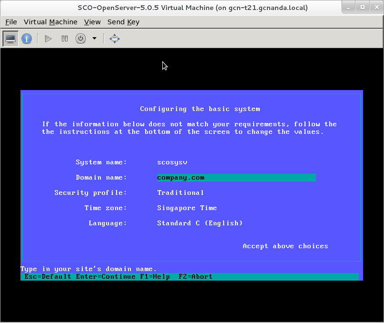Close the virtual machine window
Viewport: 384px width, 323px height.
[375, 8]
